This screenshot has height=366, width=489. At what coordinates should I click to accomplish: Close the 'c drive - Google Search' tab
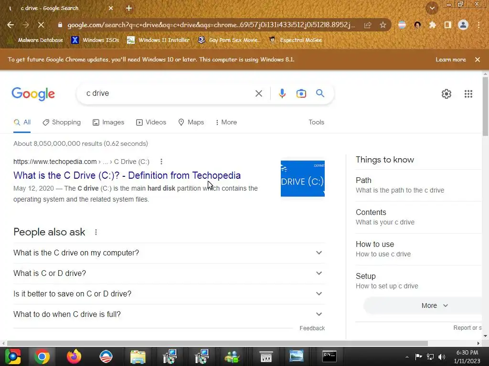point(111,9)
